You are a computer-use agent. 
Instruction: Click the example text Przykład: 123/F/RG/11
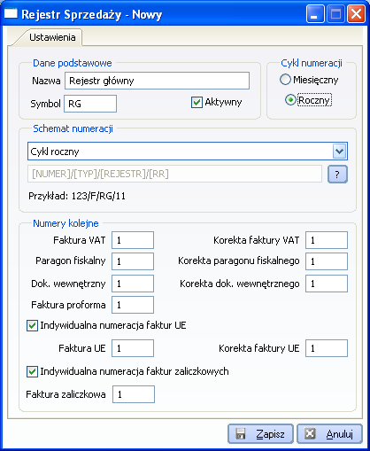(77, 196)
